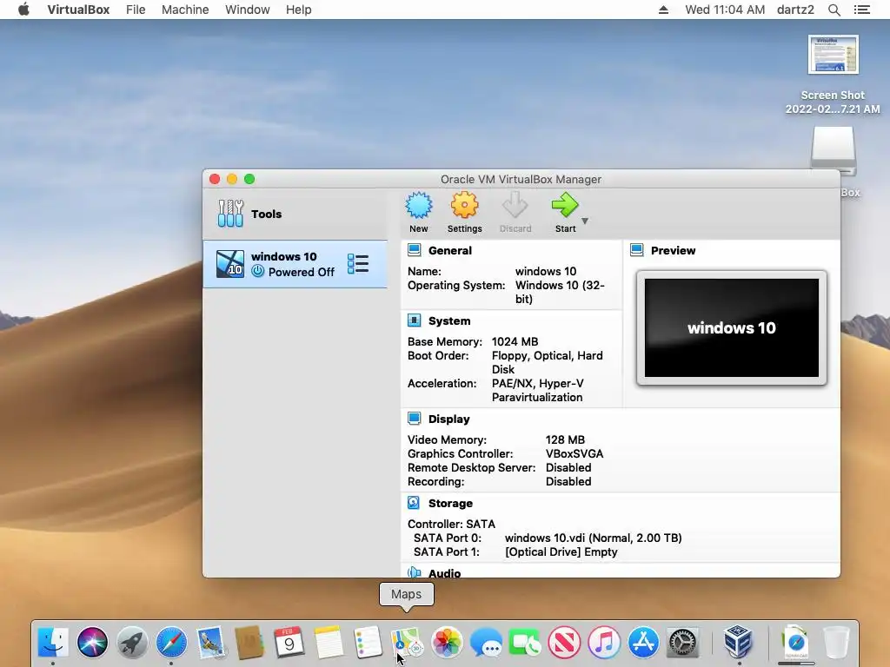Click the Discard arrow icon
This screenshot has height=667, width=890.
click(x=515, y=205)
